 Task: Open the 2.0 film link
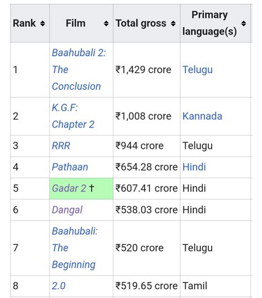coord(59,286)
